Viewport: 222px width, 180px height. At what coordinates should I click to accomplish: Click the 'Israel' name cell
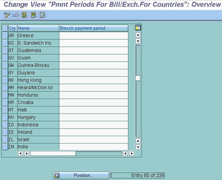[x=38, y=139]
